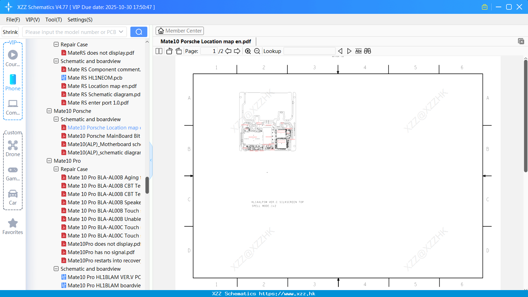This screenshot has width=528, height=297.
Task: Collapse Repair Case under Mate10 Pro
Action: 56,169
